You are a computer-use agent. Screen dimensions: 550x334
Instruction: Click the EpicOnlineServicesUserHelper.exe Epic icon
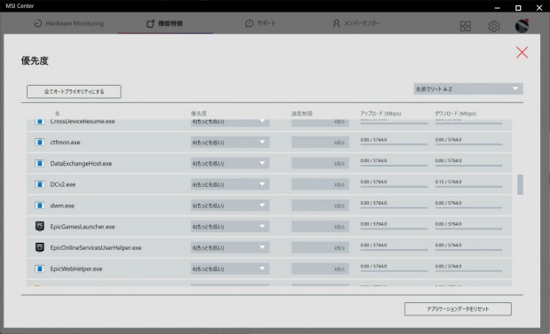[40, 247]
